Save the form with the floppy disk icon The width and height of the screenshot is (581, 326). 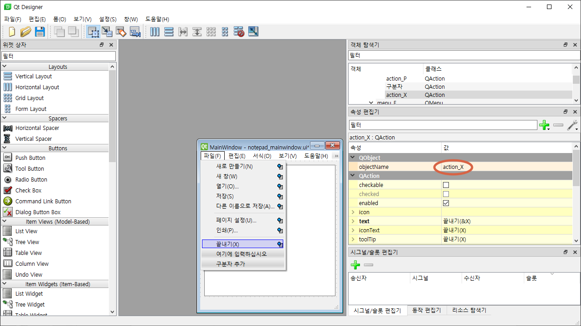pyautogui.click(x=40, y=32)
